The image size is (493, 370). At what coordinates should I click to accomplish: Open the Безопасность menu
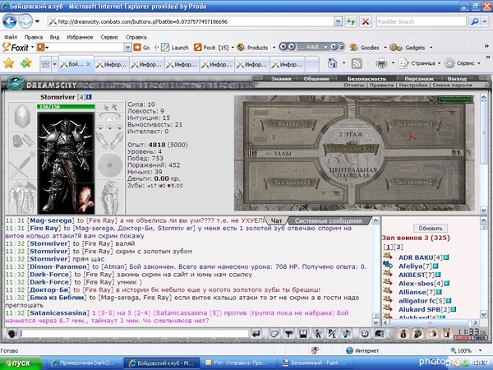click(366, 79)
